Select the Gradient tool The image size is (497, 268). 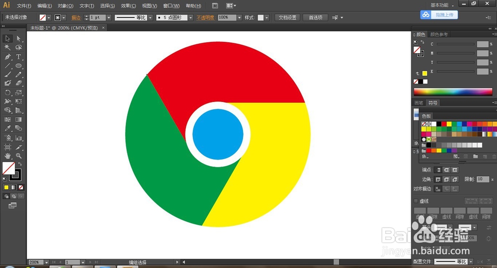coord(18,119)
